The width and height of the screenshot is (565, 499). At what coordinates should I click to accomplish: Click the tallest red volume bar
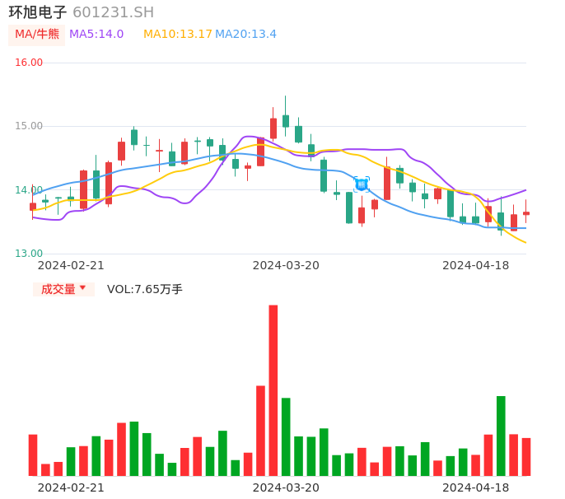tap(273, 389)
